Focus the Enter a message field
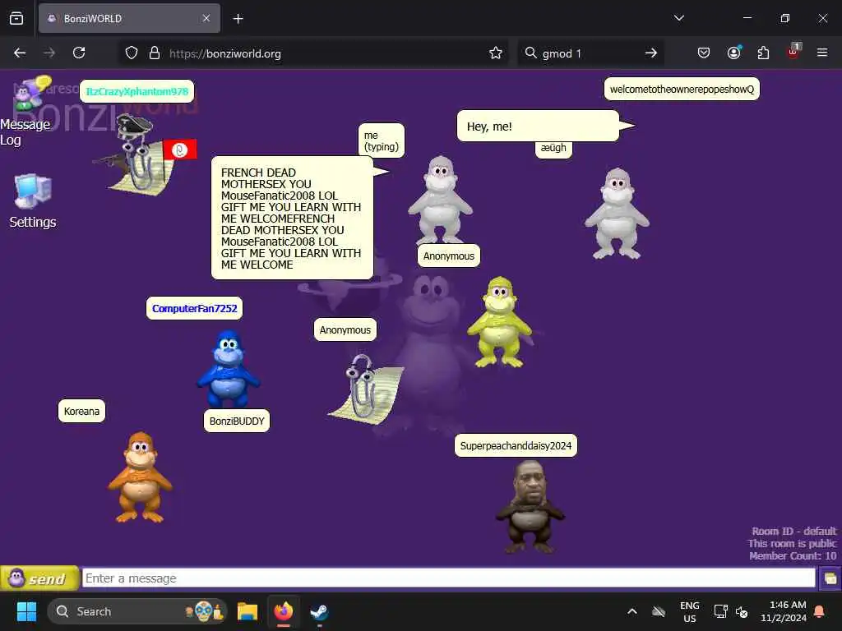This screenshot has height=631, width=842. pyautogui.click(x=448, y=578)
